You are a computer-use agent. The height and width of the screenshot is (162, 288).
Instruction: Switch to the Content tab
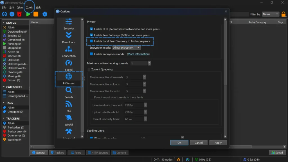coord(120,153)
